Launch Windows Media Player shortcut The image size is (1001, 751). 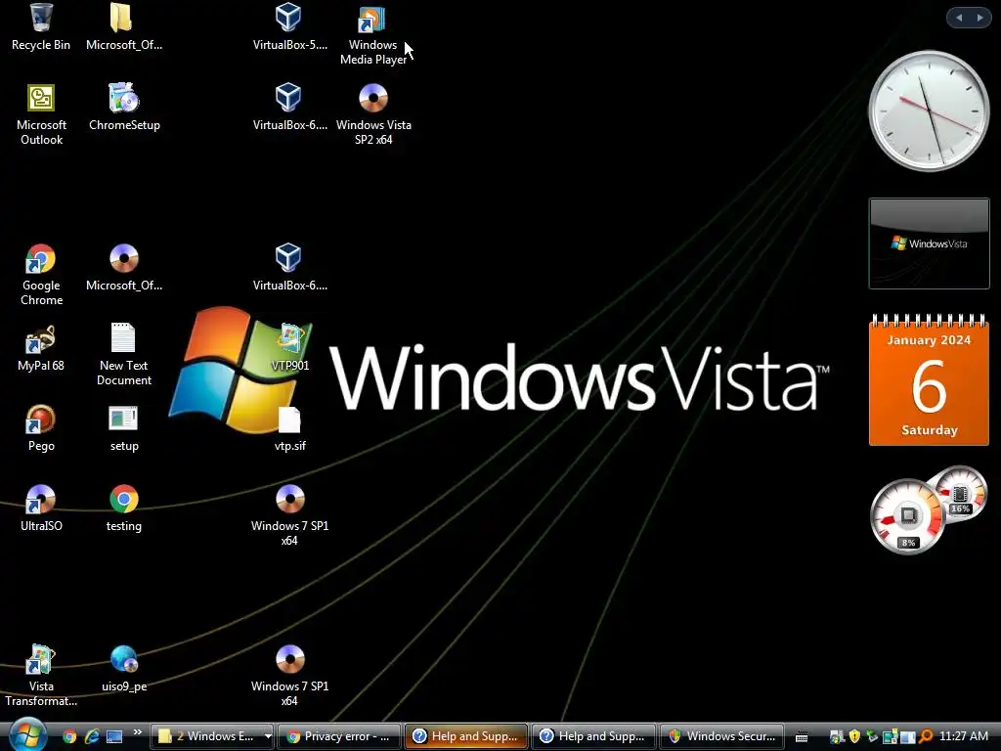click(372, 35)
